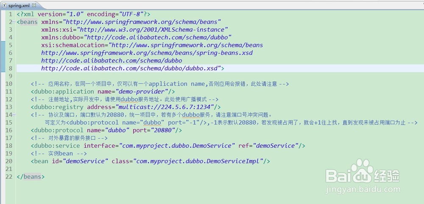The width and height of the screenshot is (424, 204).
Task: Click the dubbo.xsd URL on line 8
Action: pyautogui.click(x=131, y=68)
